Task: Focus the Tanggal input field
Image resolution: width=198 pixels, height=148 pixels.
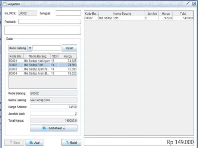Action: click(x=68, y=13)
